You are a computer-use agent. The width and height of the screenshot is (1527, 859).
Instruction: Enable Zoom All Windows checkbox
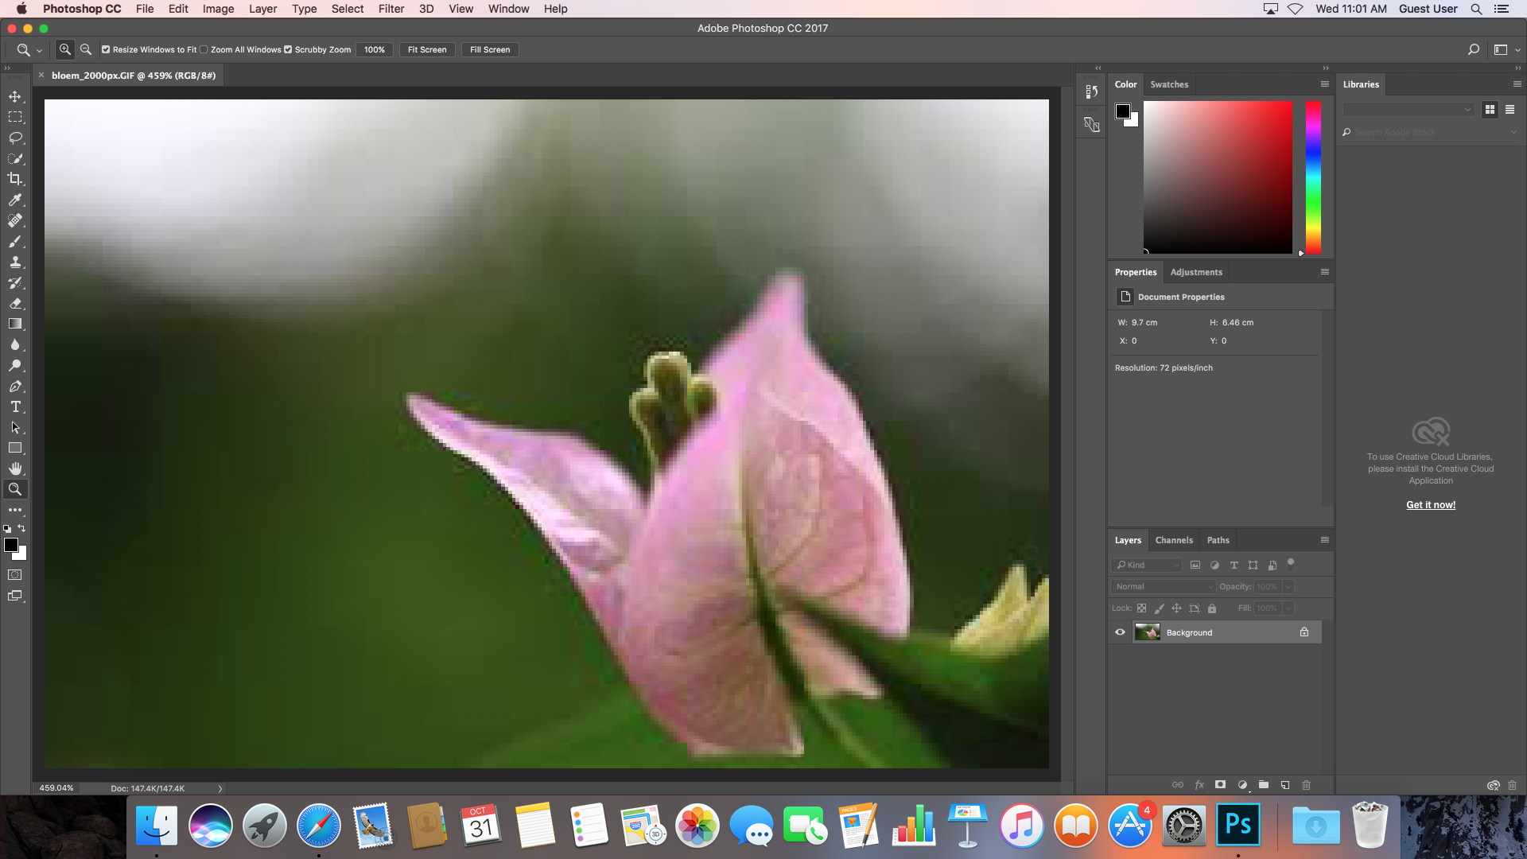204,49
